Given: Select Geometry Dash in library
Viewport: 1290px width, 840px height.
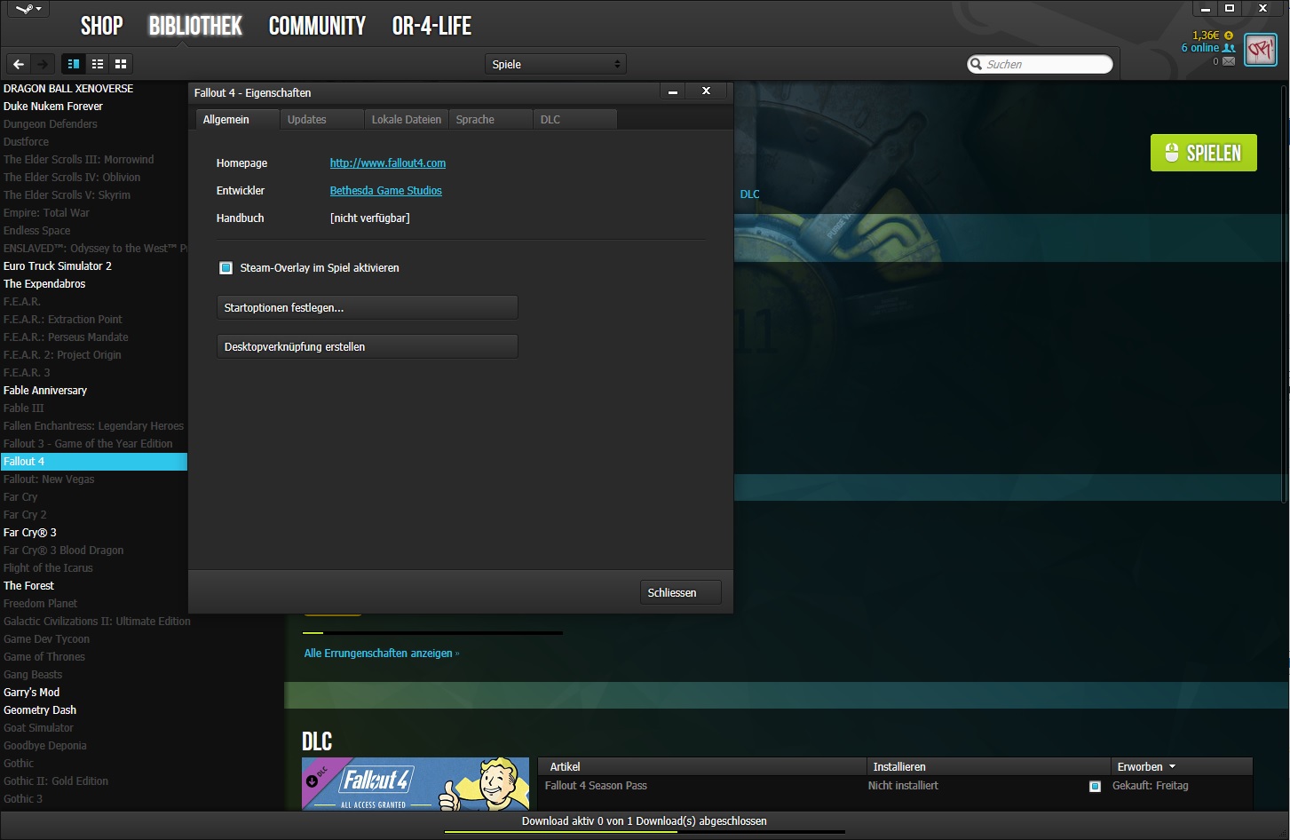Looking at the screenshot, I should click(x=40, y=710).
